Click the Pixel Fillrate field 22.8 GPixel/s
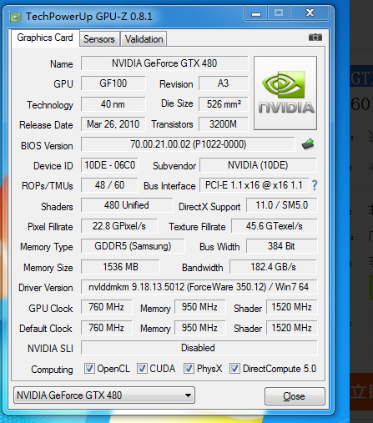Image resolution: width=373 pixels, height=423 pixels. [119, 226]
